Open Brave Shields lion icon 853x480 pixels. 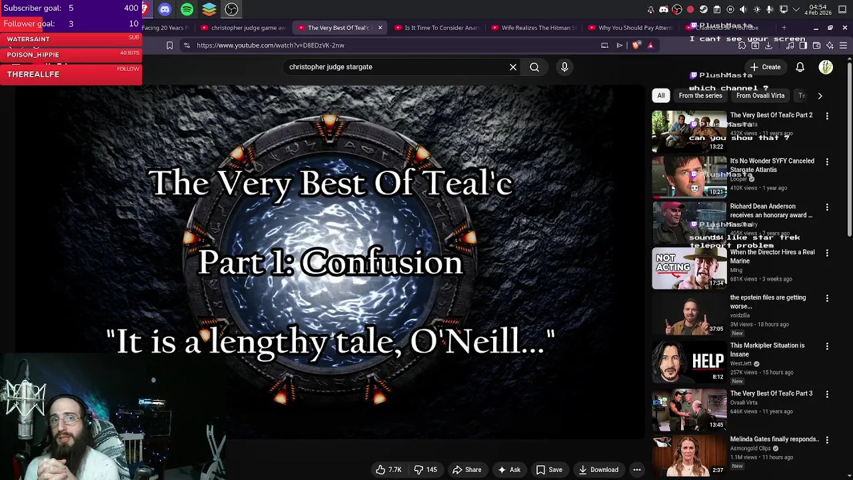tap(636, 45)
